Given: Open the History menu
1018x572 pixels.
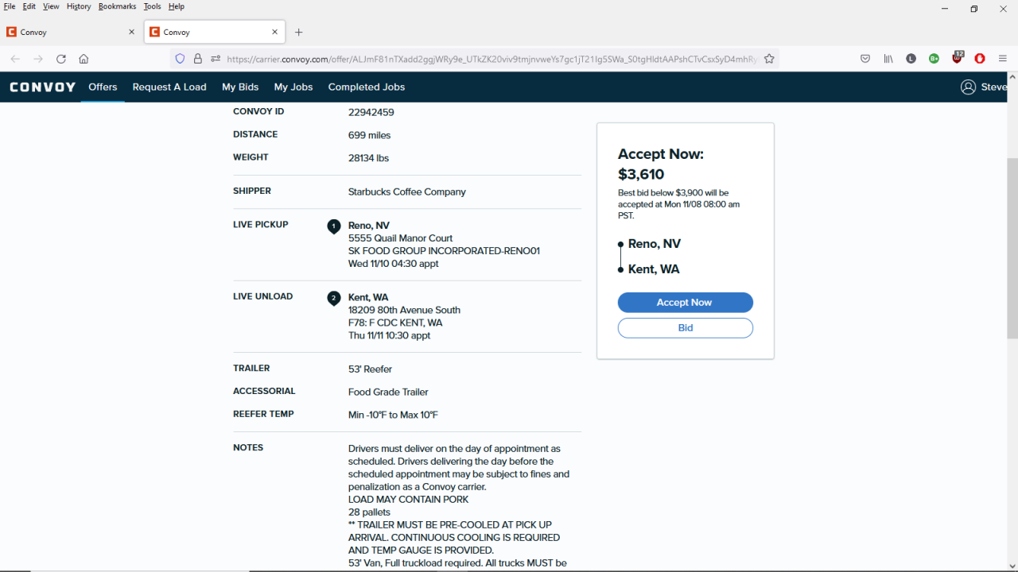Looking at the screenshot, I should [x=79, y=6].
